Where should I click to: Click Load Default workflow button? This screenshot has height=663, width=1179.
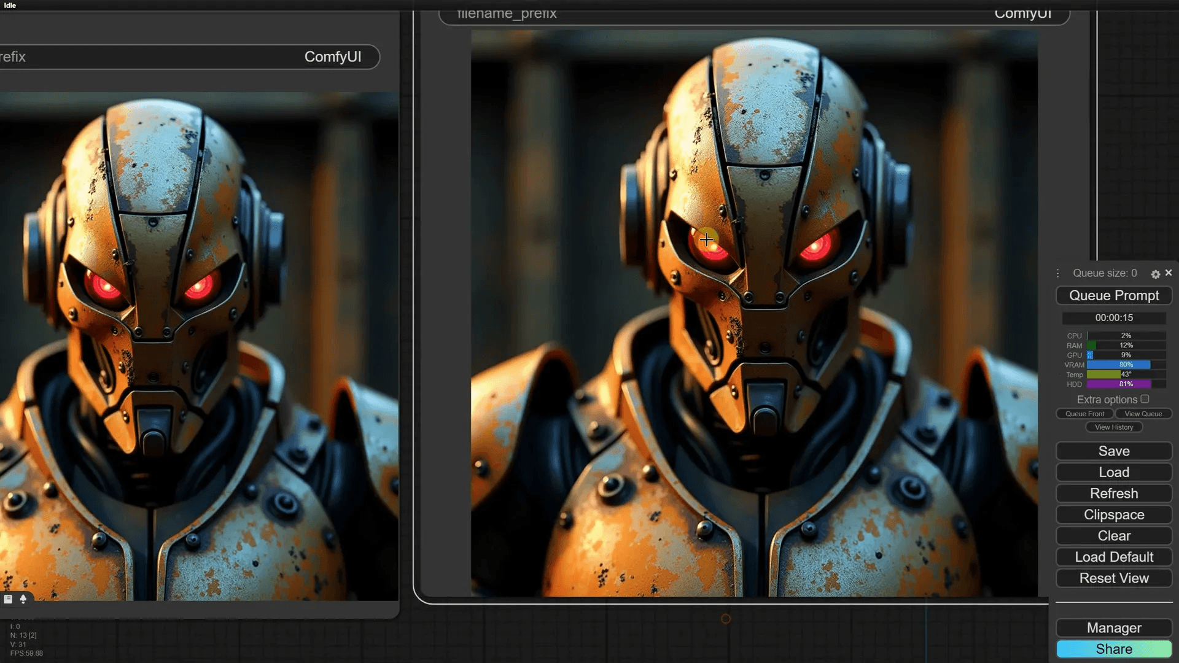[1114, 557]
